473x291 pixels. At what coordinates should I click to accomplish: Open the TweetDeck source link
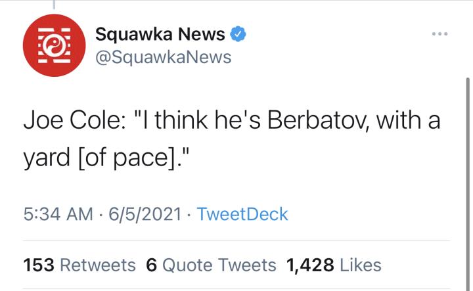pyautogui.click(x=242, y=214)
